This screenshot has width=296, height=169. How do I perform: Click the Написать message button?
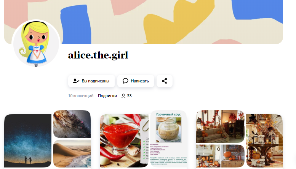click(136, 81)
